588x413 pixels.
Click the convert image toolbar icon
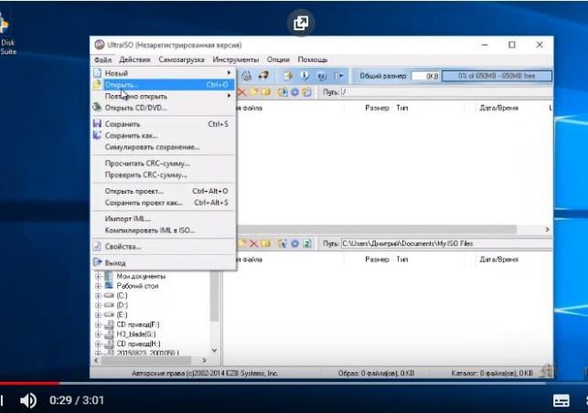(x=288, y=76)
